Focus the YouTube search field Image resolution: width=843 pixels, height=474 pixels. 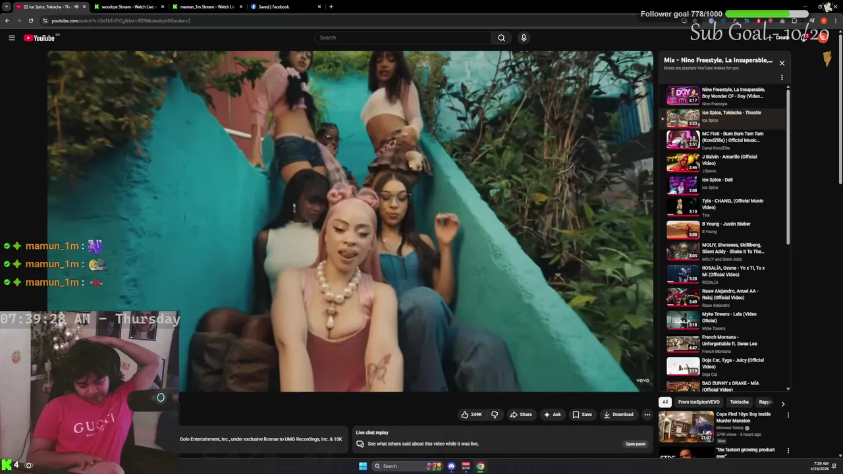coord(403,38)
